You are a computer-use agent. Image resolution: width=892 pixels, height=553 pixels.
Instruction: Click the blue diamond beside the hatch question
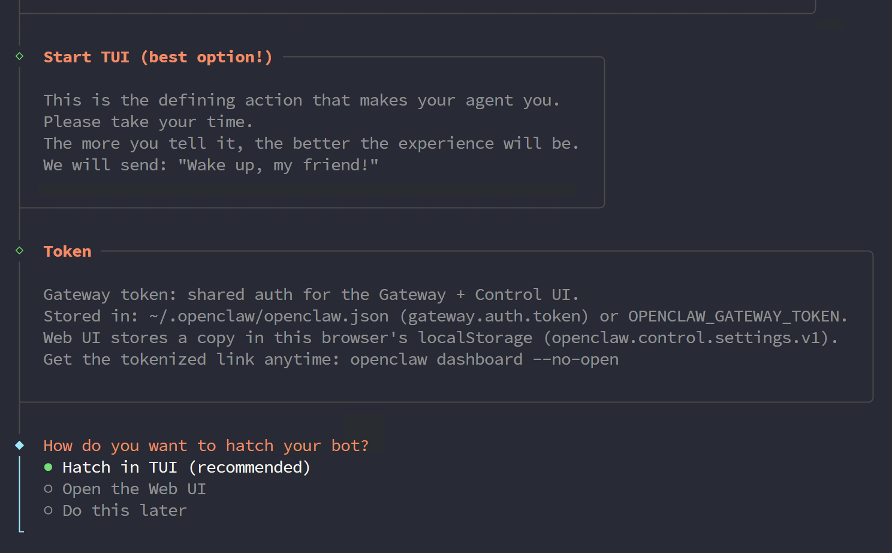coord(20,445)
